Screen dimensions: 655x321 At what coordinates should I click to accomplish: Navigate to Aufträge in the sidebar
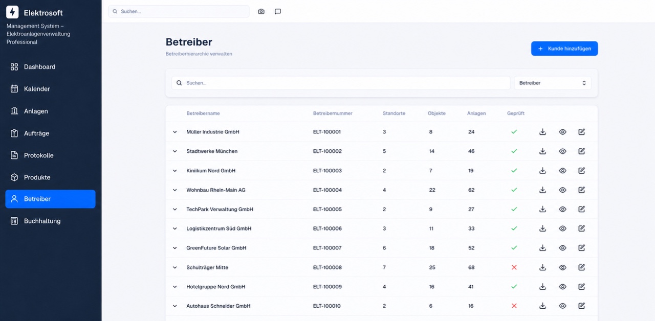(50, 133)
